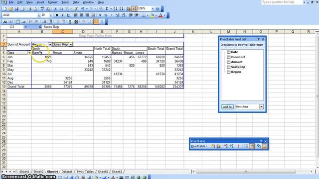319x179 pixels.
Task: Toggle the highlighted Toggle Grid button in Forms toolbar
Action: click(96, 22)
